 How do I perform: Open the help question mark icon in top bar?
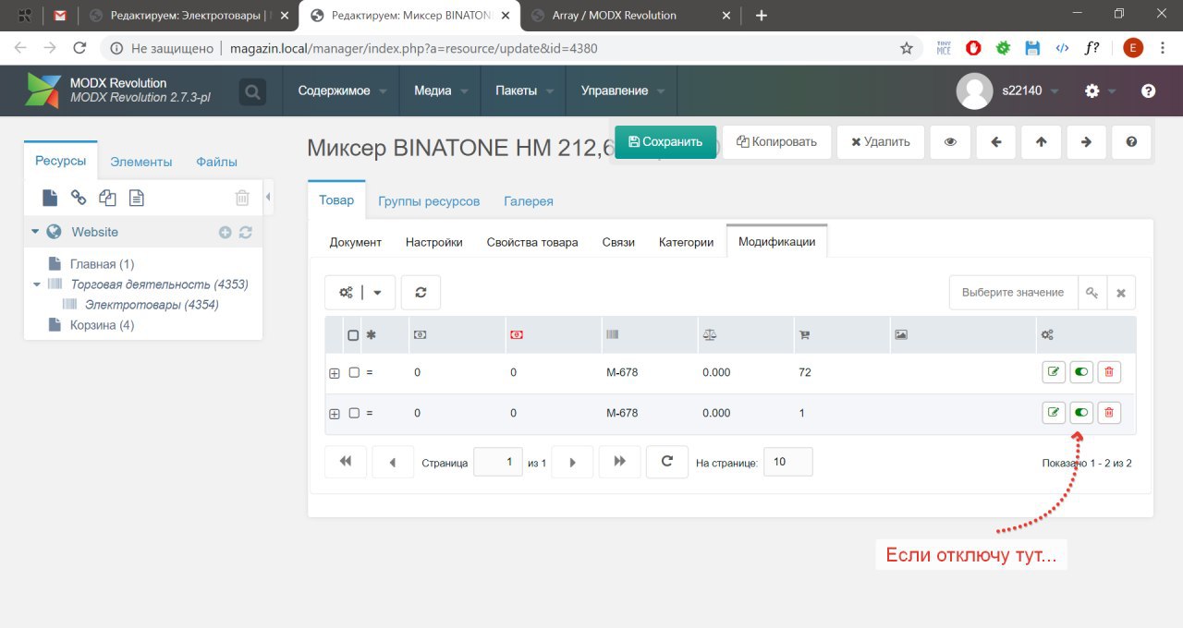pyautogui.click(x=1148, y=91)
